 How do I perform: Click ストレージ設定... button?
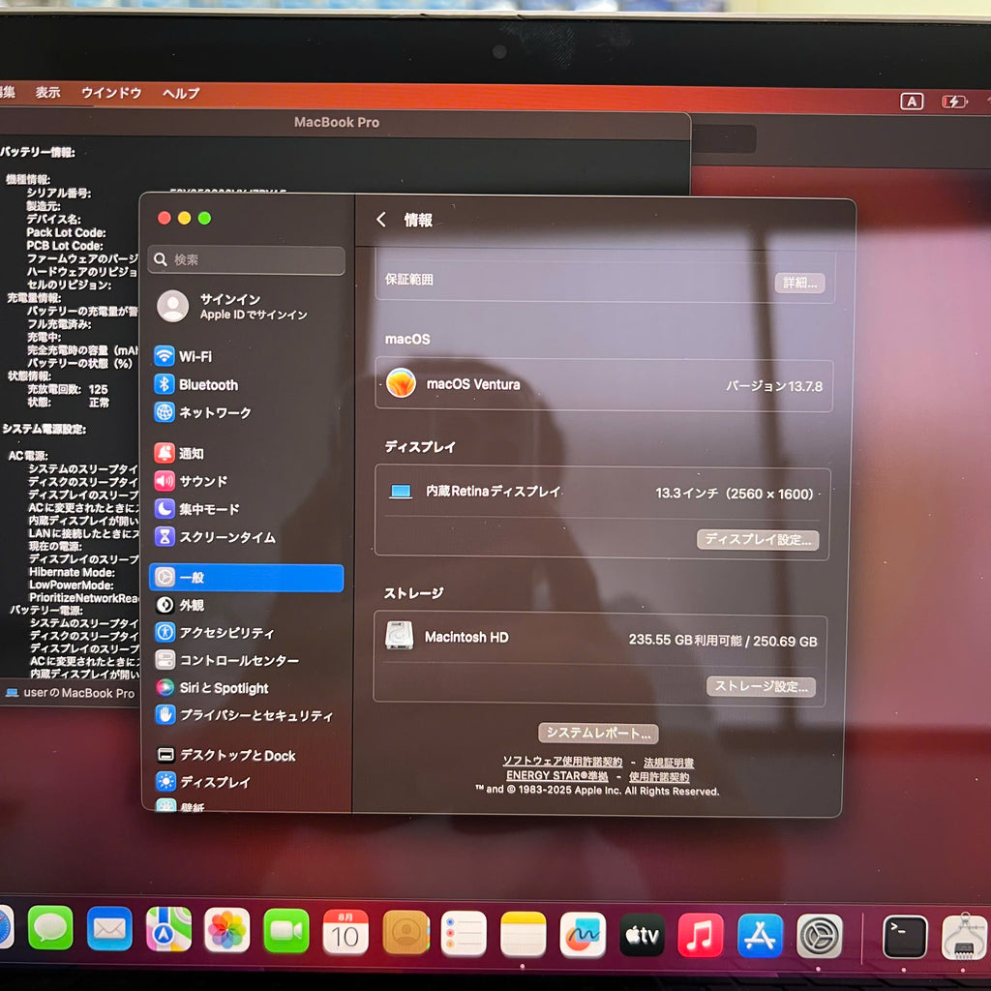point(761,686)
